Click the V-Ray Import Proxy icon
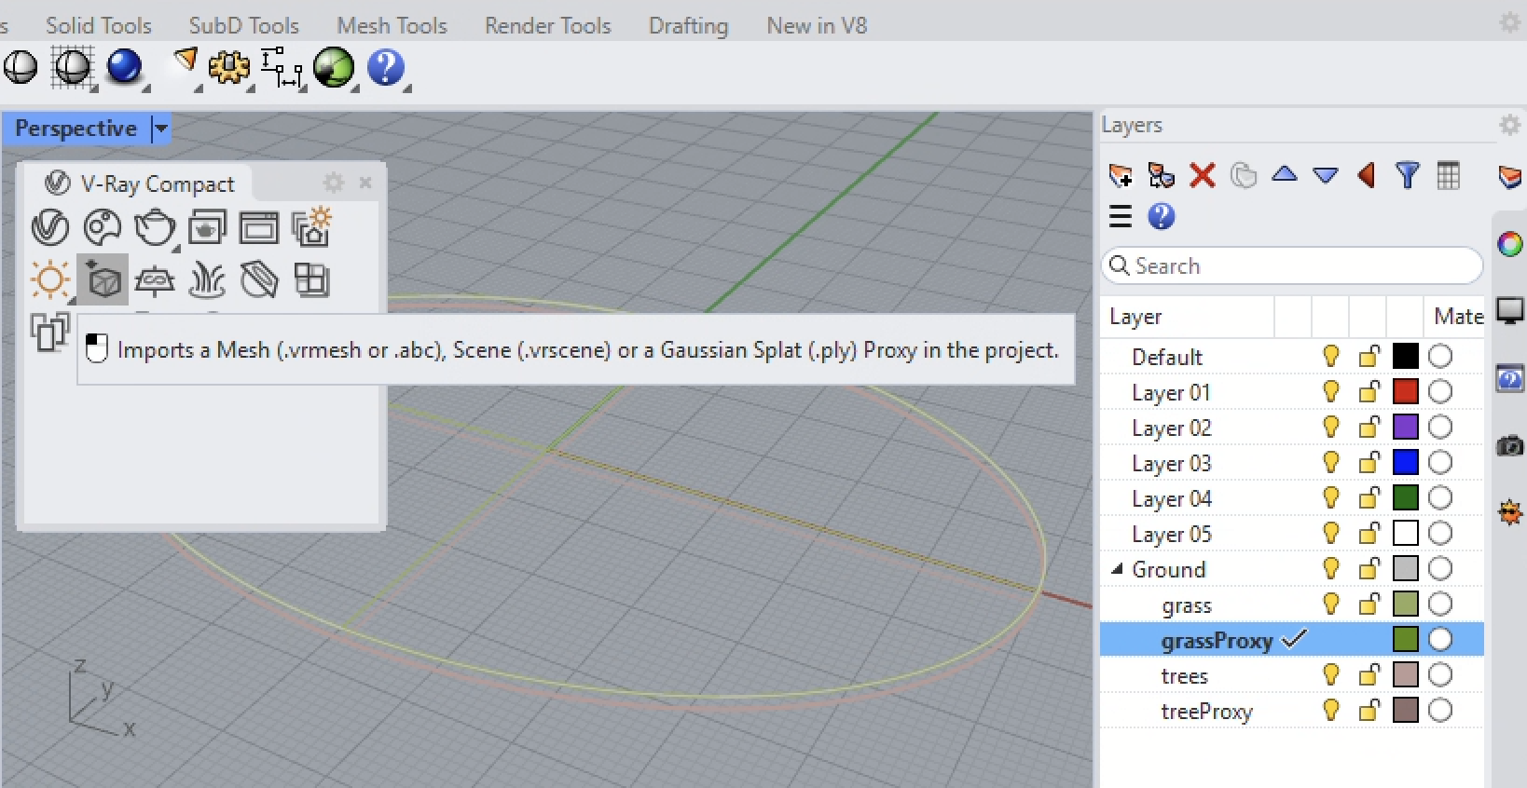The image size is (1527, 788). [103, 279]
